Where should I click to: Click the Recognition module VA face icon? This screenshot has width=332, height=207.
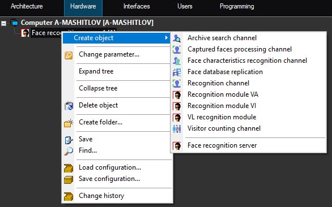pos(177,94)
